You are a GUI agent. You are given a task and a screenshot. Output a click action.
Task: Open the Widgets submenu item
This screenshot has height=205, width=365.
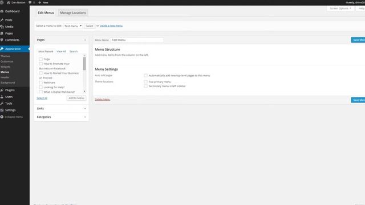coord(5,67)
